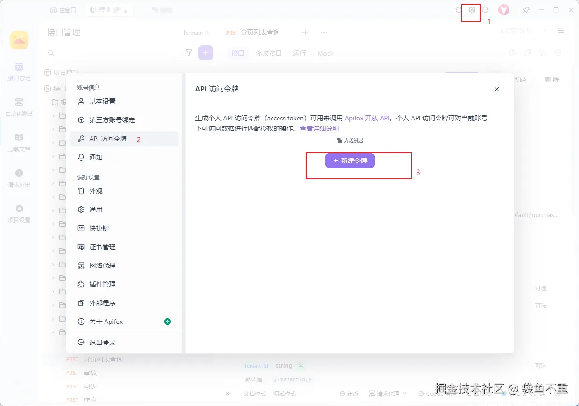Open 外观 appearance settings
579x406 pixels.
125,191
